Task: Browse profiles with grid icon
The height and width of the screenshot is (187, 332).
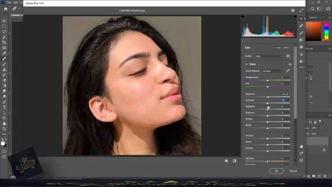Action: (x=288, y=56)
